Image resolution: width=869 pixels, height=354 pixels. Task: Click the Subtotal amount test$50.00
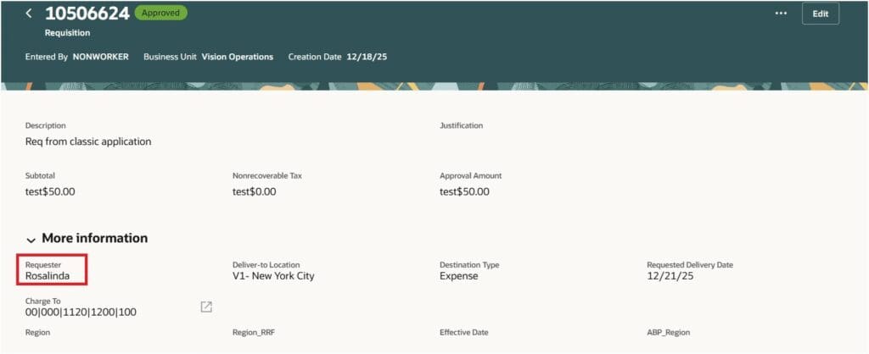point(50,191)
